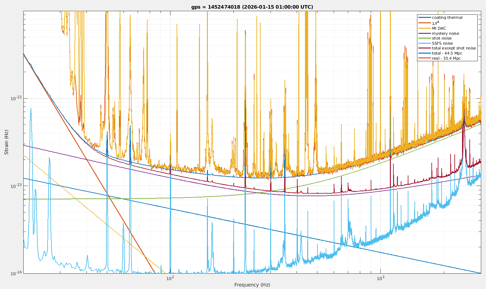Click the dark-red swatch for total except shot noise

(x=424, y=48)
